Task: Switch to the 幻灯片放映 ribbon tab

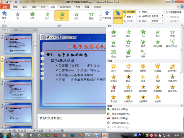Action: coord(65,6)
